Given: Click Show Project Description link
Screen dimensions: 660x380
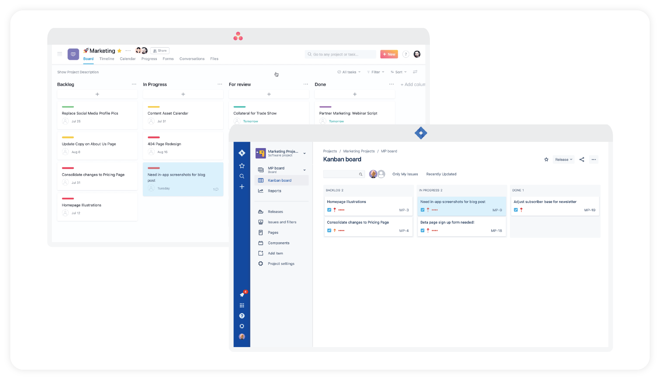Looking at the screenshot, I should (x=78, y=72).
